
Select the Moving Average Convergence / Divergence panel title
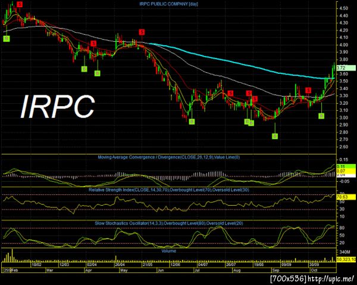(169, 157)
